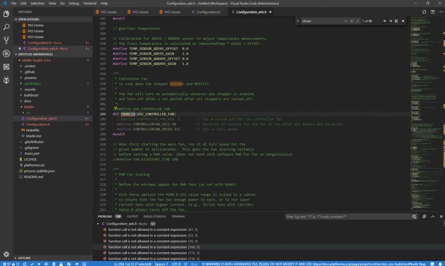Open the Extensions view in activity bar
This screenshot has width=445, height=266.
(x=6, y=66)
